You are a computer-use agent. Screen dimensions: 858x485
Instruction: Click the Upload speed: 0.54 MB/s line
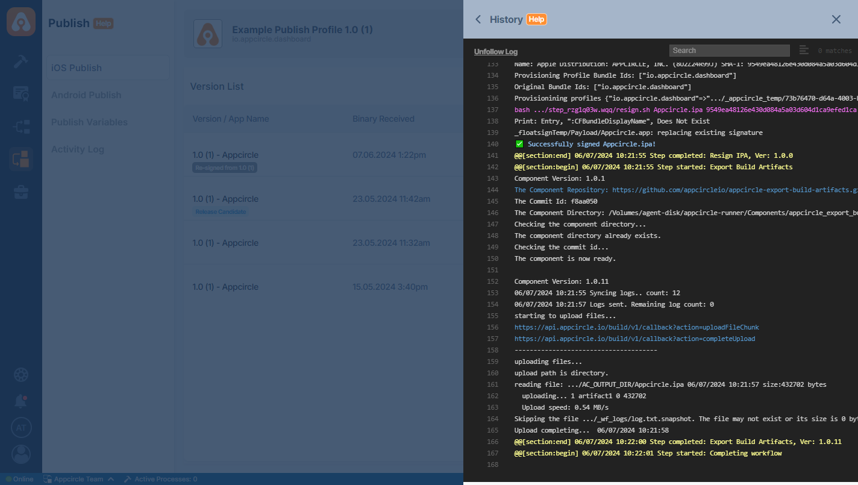click(565, 407)
